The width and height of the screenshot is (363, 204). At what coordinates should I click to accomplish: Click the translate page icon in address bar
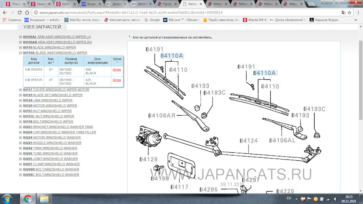tap(344, 12)
